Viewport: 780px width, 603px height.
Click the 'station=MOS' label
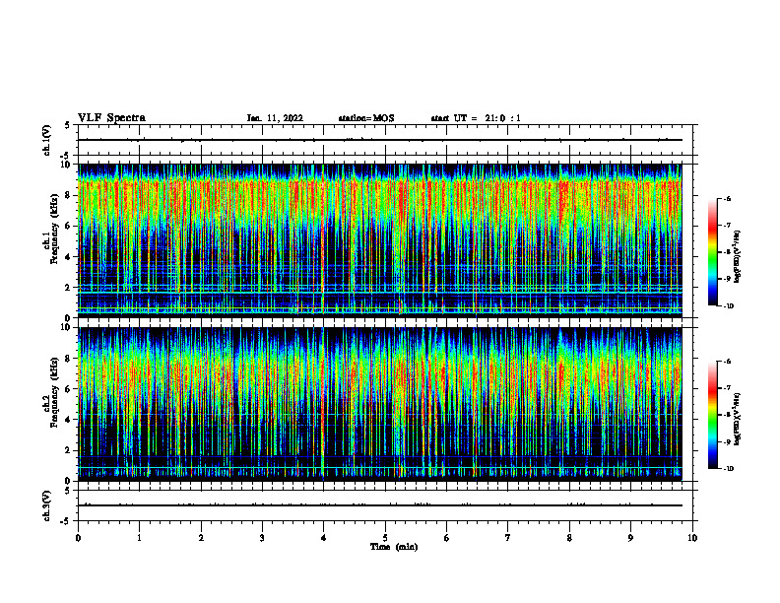point(366,118)
